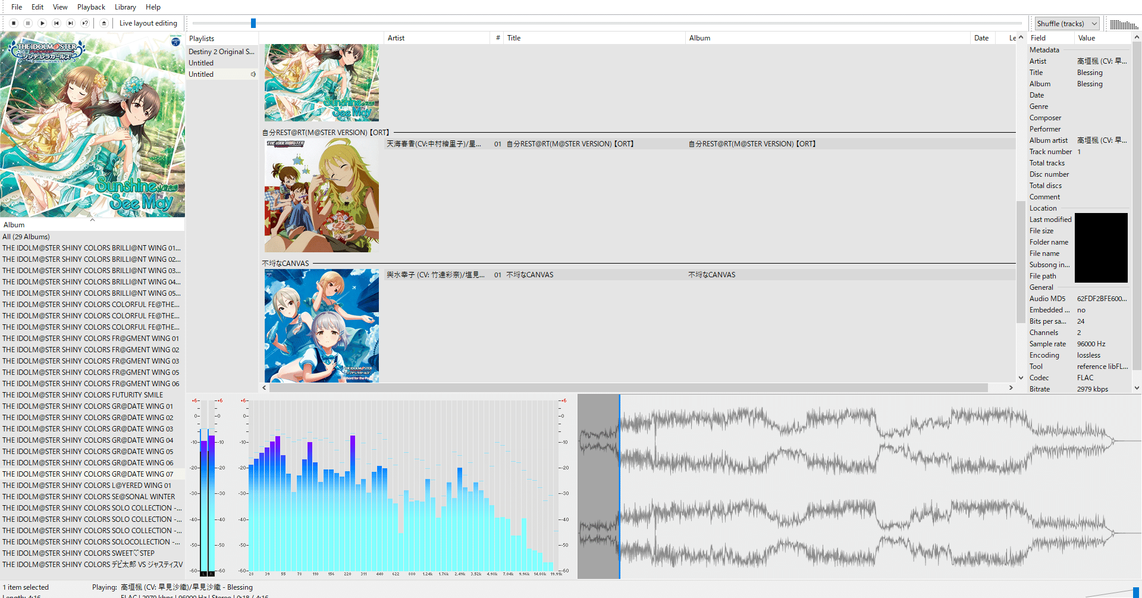This screenshot has height=598, width=1142.
Task: Select the album BRILLI@NT WING 03...
Action: click(92, 271)
